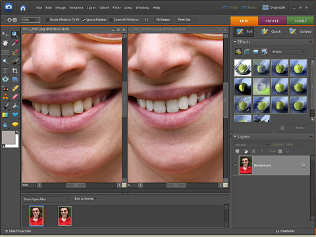The image size is (316, 237).
Task: Click the Zoom In plus button
Action: coord(9,20)
